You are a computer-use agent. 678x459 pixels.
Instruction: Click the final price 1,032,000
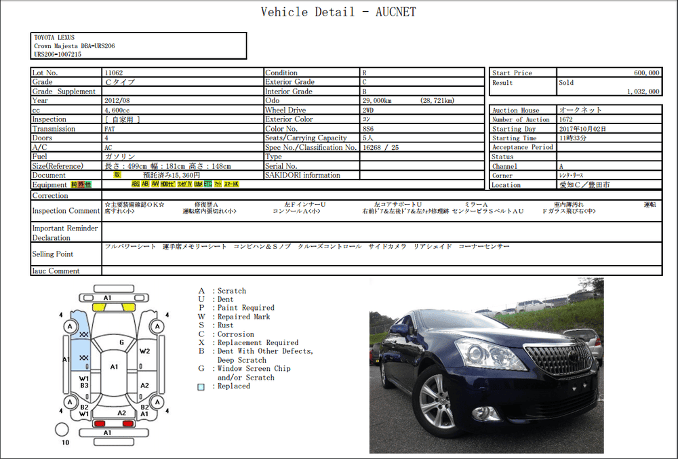[641, 91]
